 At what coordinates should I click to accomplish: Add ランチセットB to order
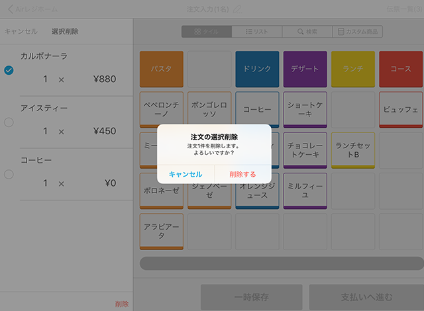pyautogui.click(x=353, y=150)
